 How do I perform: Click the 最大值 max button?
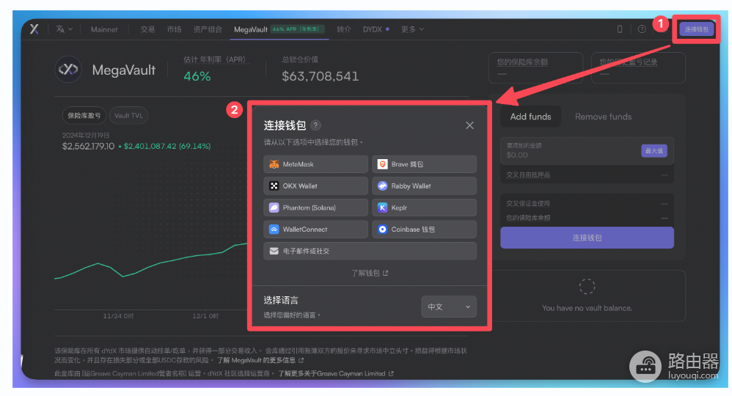(x=654, y=151)
